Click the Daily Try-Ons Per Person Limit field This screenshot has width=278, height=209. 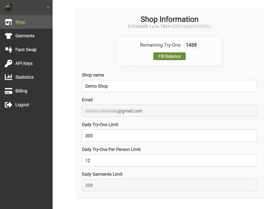click(x=169, y=160)
